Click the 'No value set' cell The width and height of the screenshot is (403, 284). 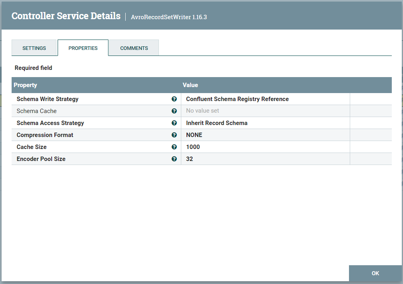click(202, 111)
